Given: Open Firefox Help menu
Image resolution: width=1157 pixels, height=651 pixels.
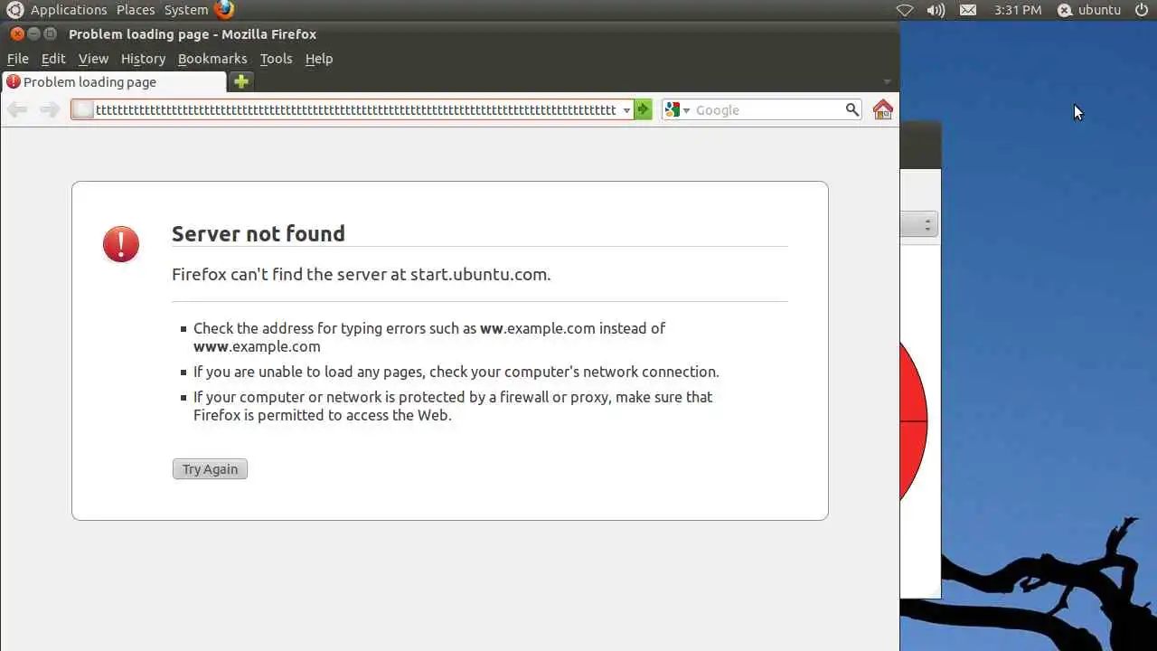Looking at the screenshot, I should [x=319, y=59].
